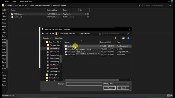
Task: Expand the Explorer ribbon chevron
Action: (169, 1)
